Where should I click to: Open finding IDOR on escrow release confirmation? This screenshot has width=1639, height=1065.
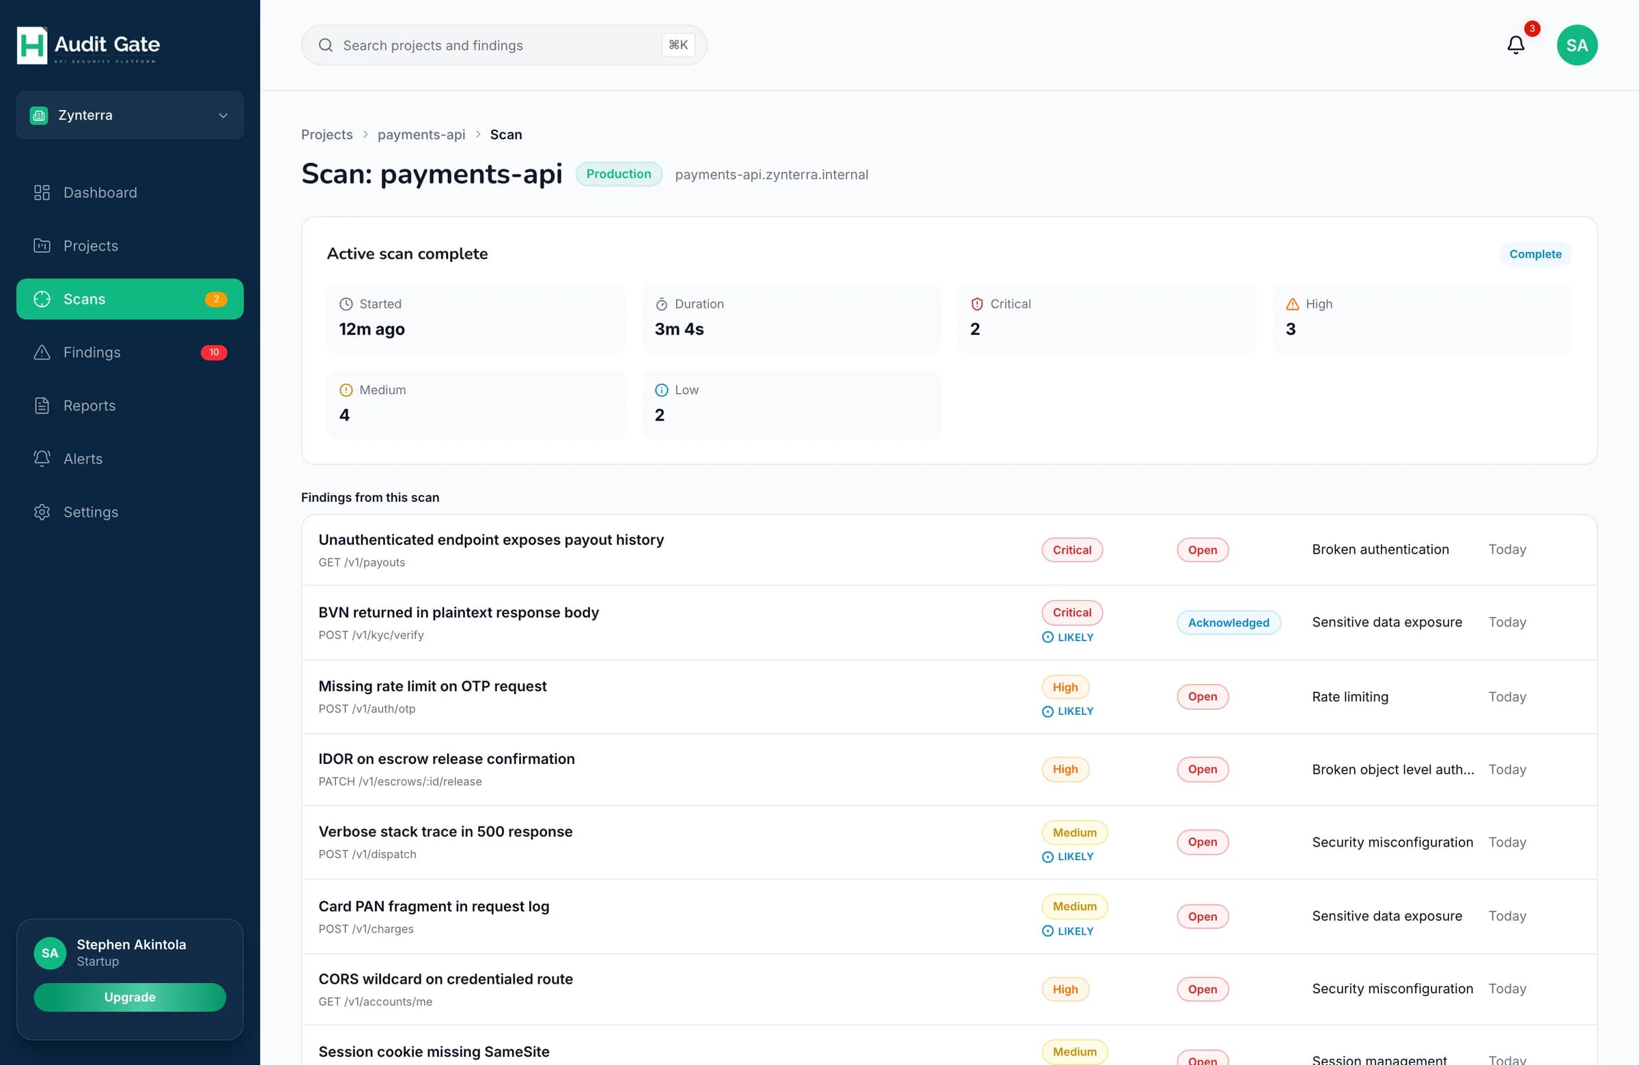(949, 769)
